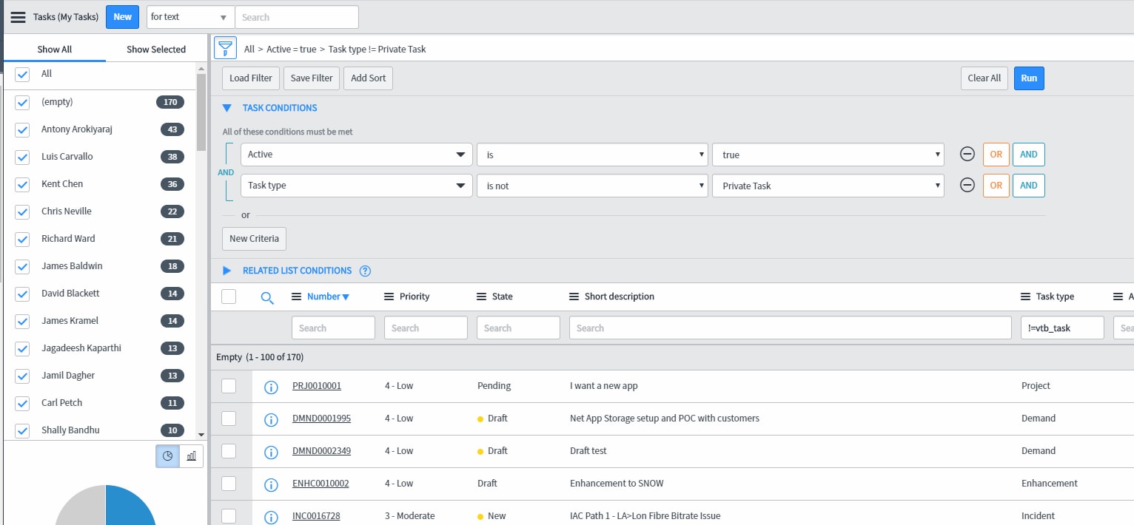Uncheck the Kent Chen checkbox

22,185
